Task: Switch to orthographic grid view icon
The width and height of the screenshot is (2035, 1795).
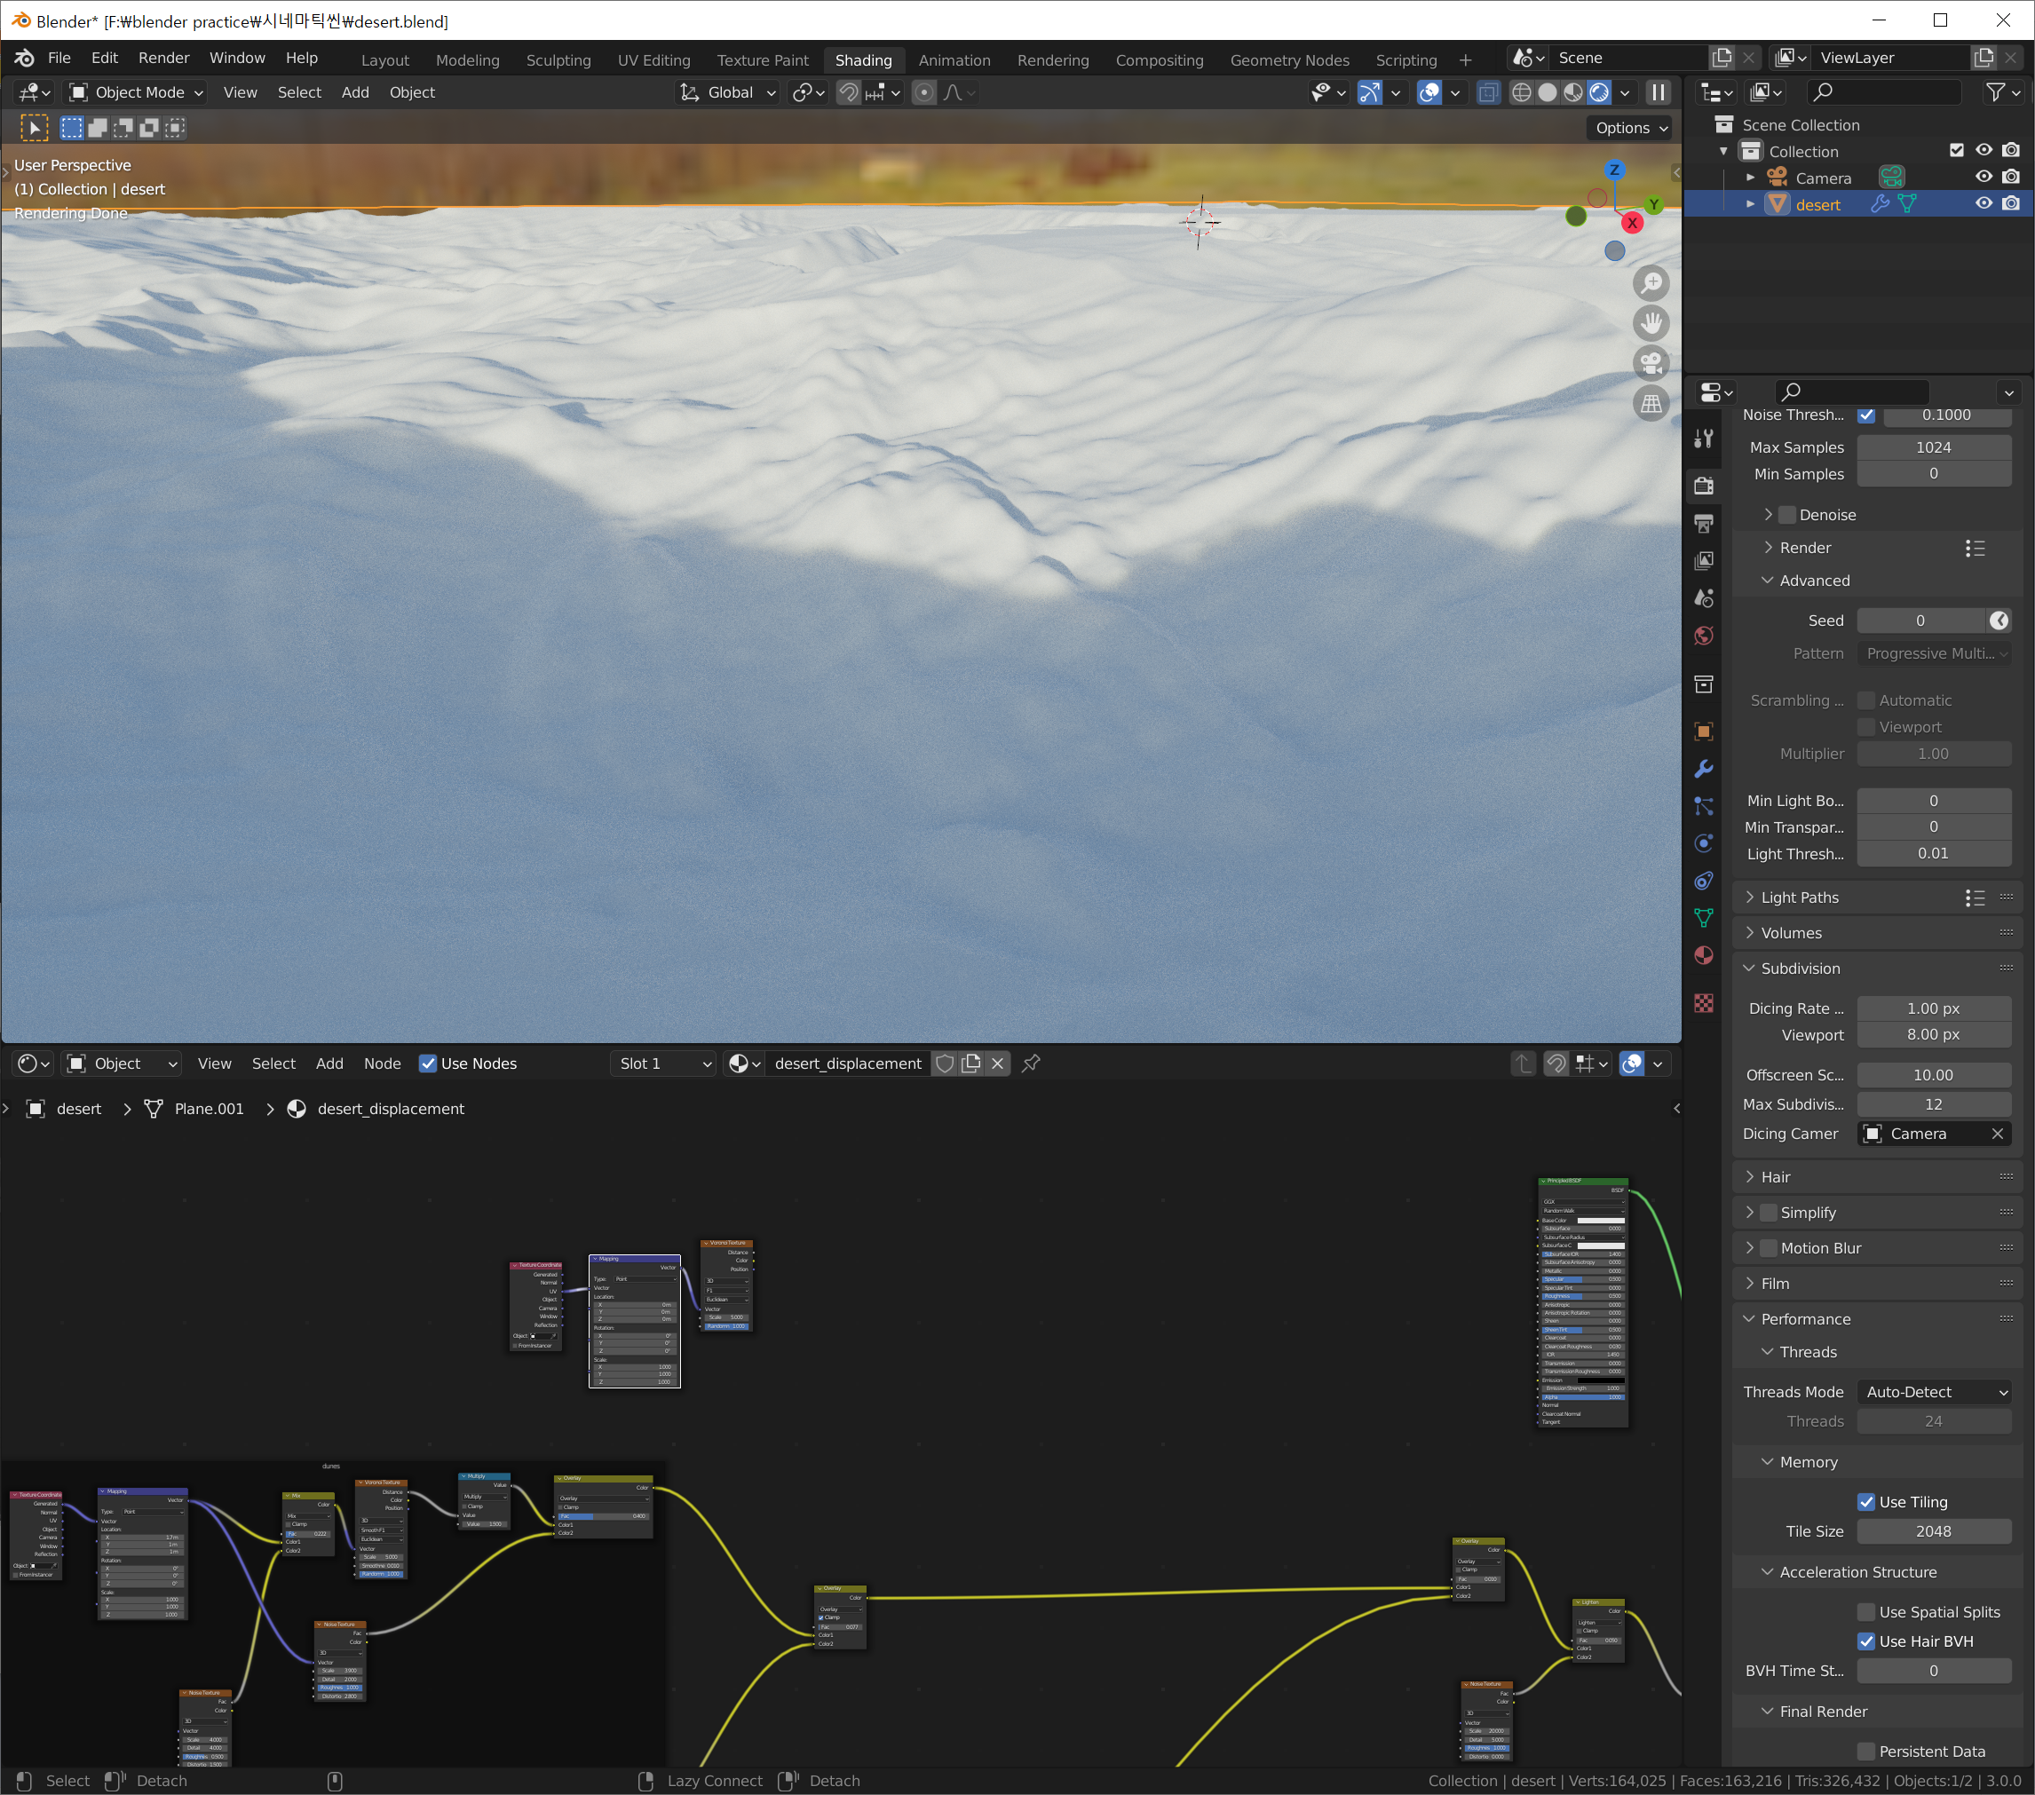Action: point(1651,403)
